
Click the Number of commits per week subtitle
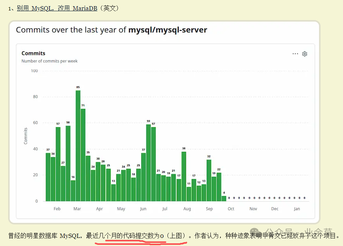coord(50,61)
